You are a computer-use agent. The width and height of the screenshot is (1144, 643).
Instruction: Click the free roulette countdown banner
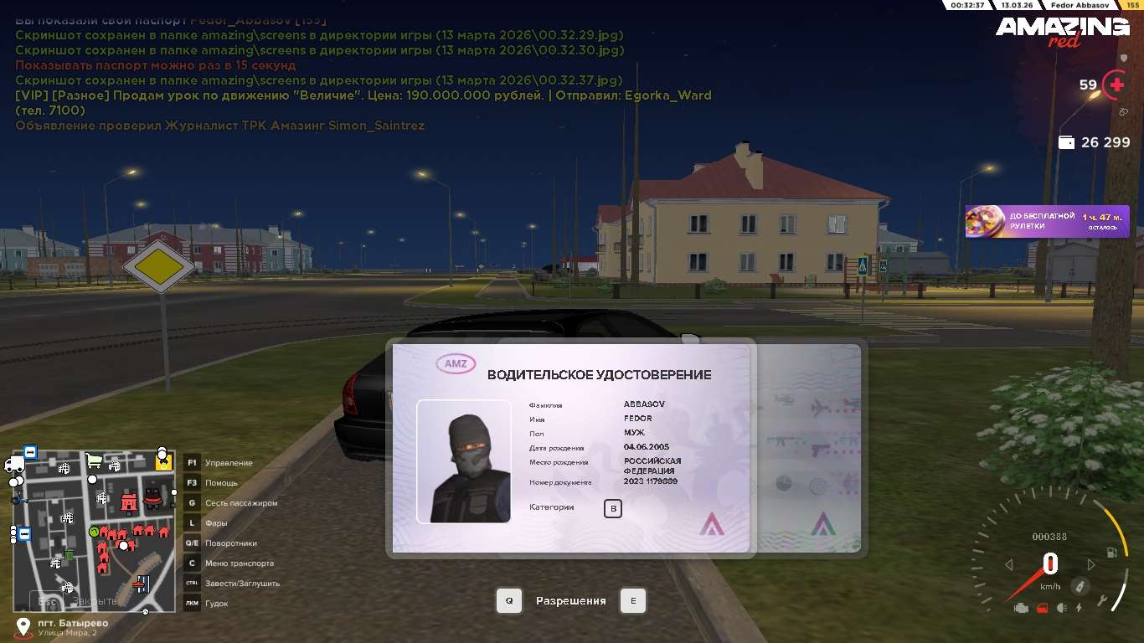pyautogui.click(x=1047, y=222)
